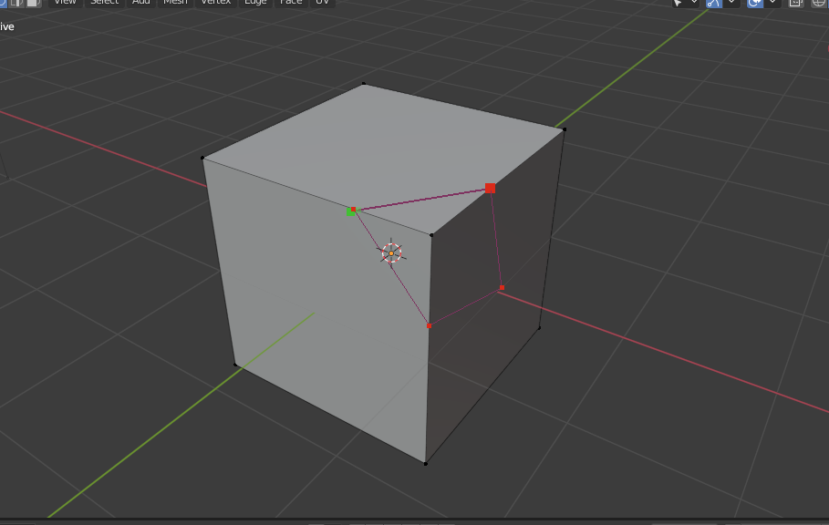Click the red knife point on right face
This screenshot has height=525, width=829.
pos(502,288)
